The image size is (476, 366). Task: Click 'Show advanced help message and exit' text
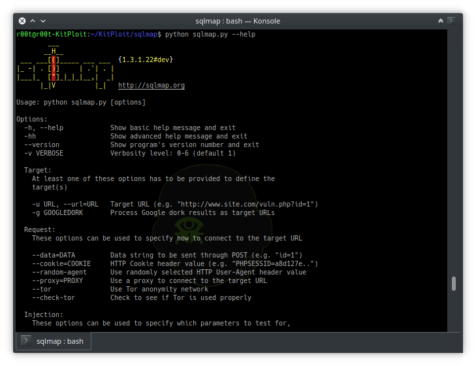click(179, 136)
